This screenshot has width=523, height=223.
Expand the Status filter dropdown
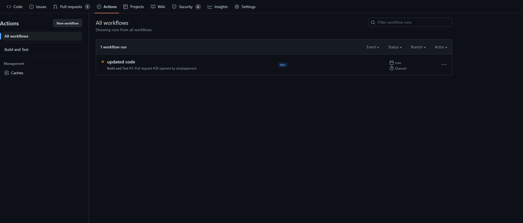[x=395, y=47]
